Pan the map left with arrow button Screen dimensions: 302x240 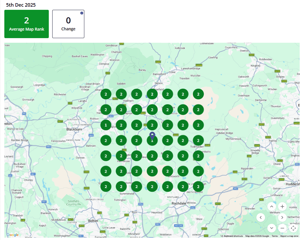tap(261, 217)
